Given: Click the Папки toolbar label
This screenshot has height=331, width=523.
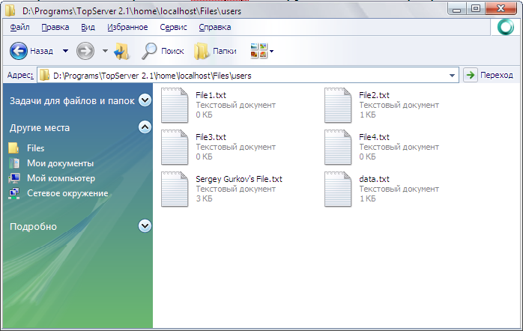Looking at the screenshot, I should [x=225, y=51].
